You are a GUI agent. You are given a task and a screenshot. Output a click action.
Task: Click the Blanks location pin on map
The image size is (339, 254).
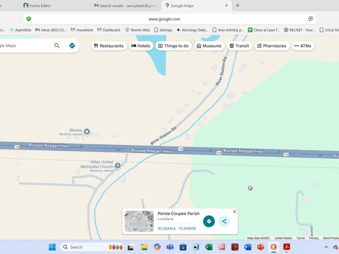(x=87, y=132)
